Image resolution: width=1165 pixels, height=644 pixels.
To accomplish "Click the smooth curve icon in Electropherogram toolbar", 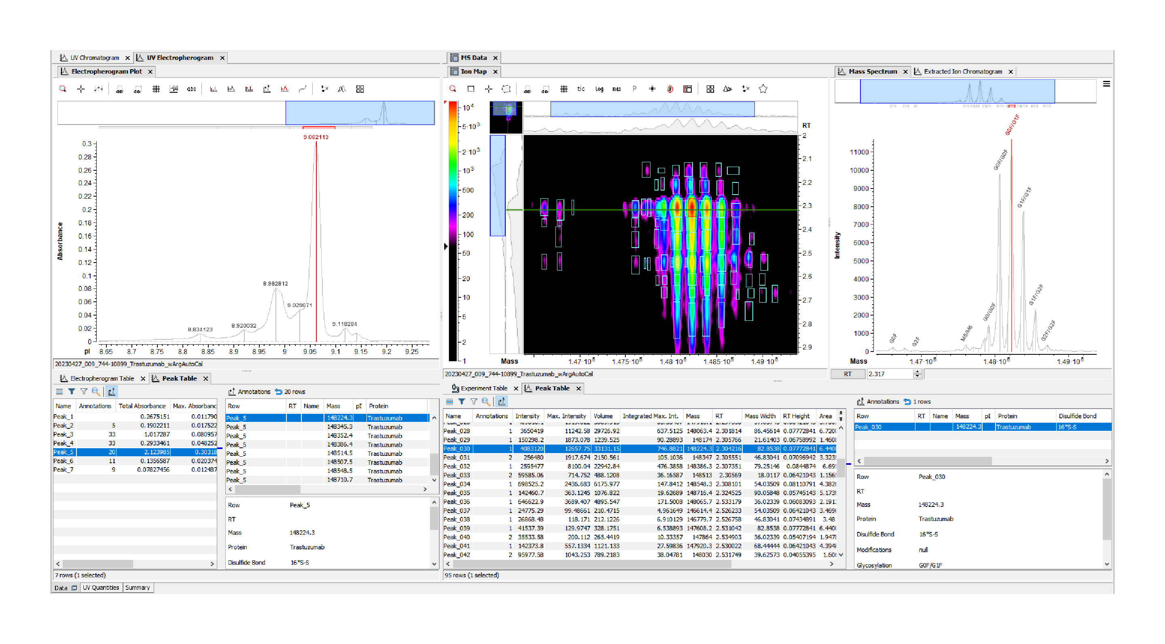I will [x=303, y=89].
